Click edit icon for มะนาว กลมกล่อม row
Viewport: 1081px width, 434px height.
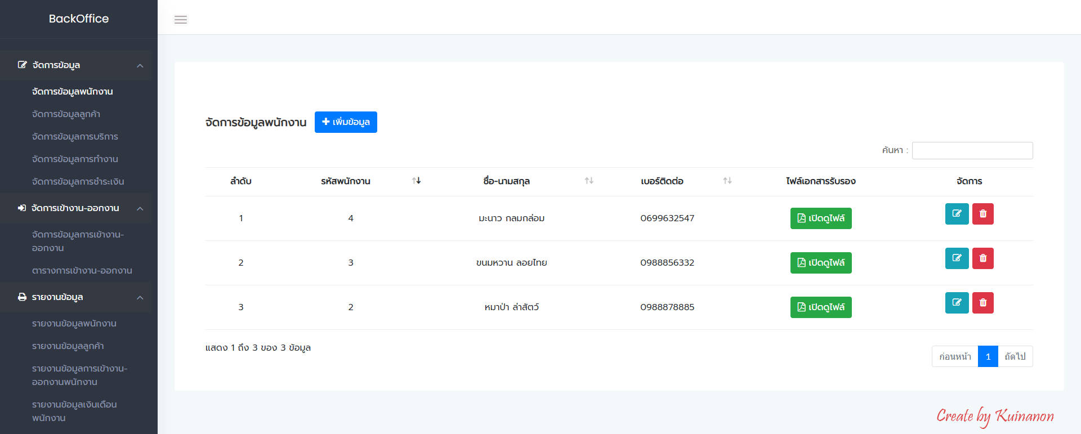(957, 214)
